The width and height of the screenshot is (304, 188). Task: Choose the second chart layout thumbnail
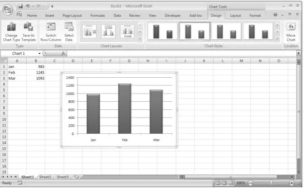[108, 31]
